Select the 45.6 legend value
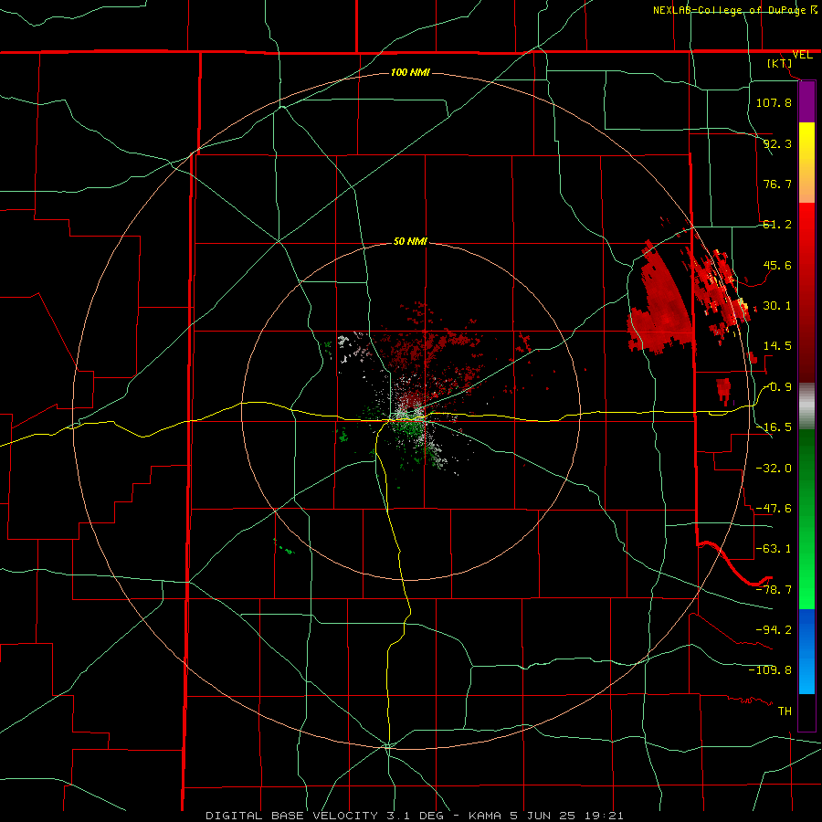The width and height of the screenshot is (822, 822). coord(777,265)
